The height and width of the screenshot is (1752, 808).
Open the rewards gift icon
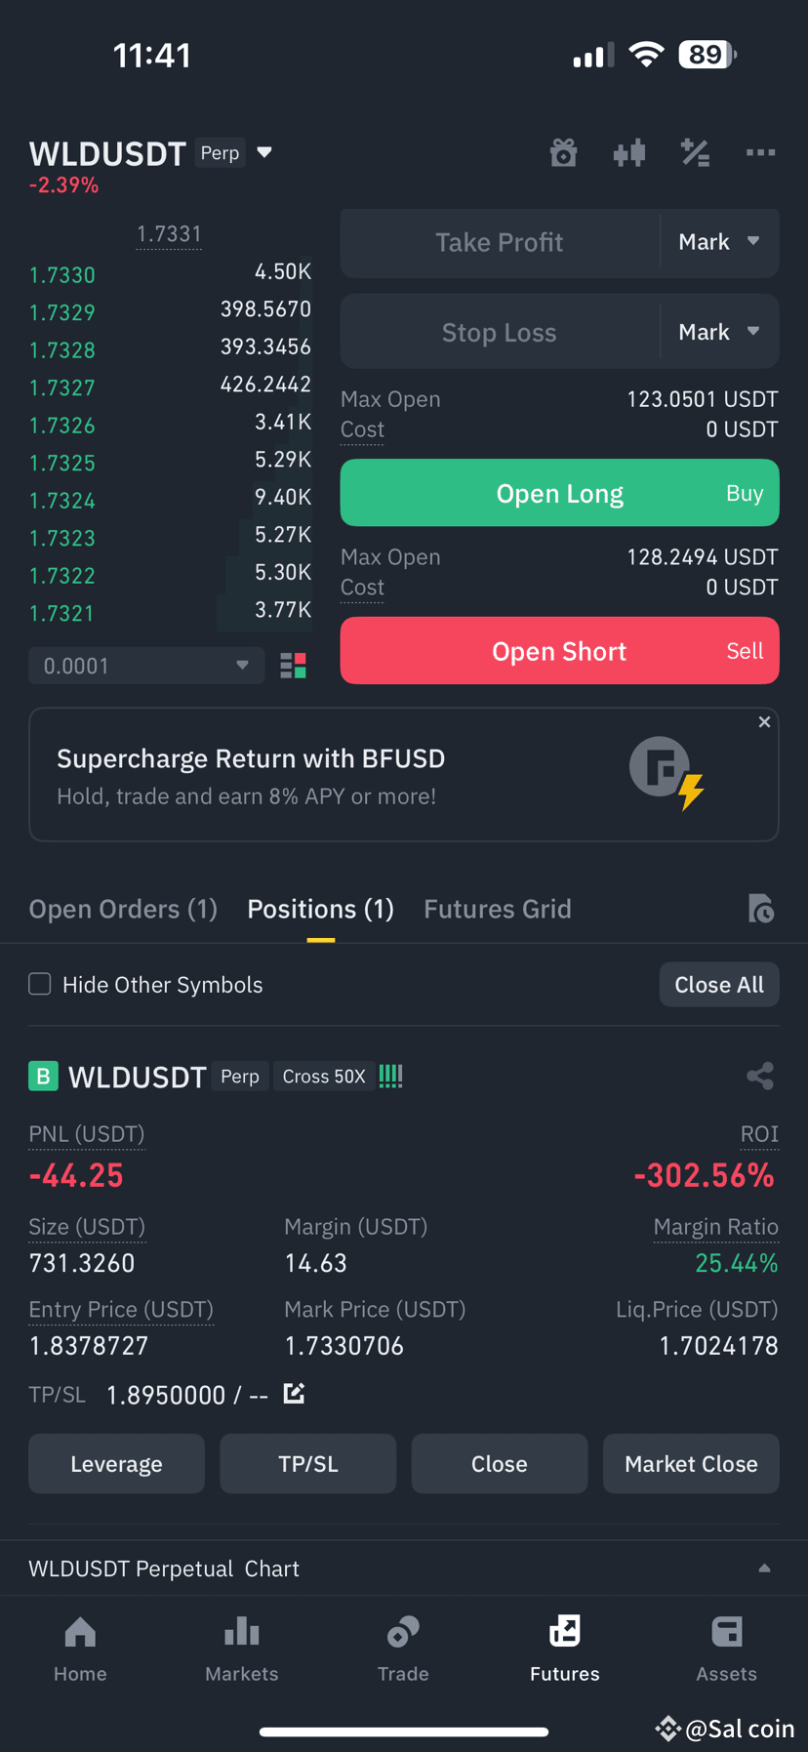pyautogui.click(x=563, y=152)
